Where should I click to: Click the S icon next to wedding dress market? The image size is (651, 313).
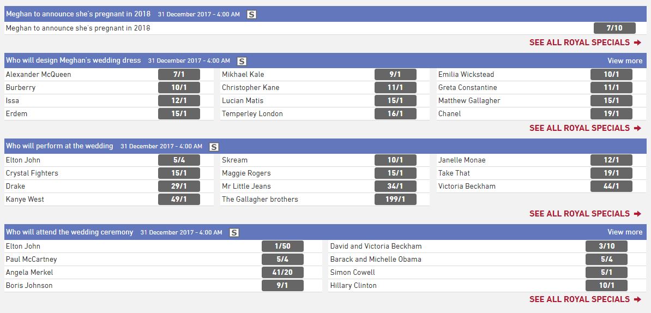242,61
